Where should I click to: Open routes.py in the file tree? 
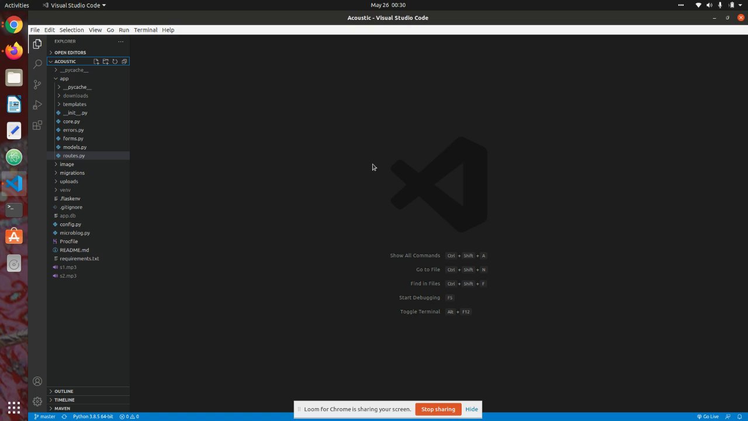(88, 156)
